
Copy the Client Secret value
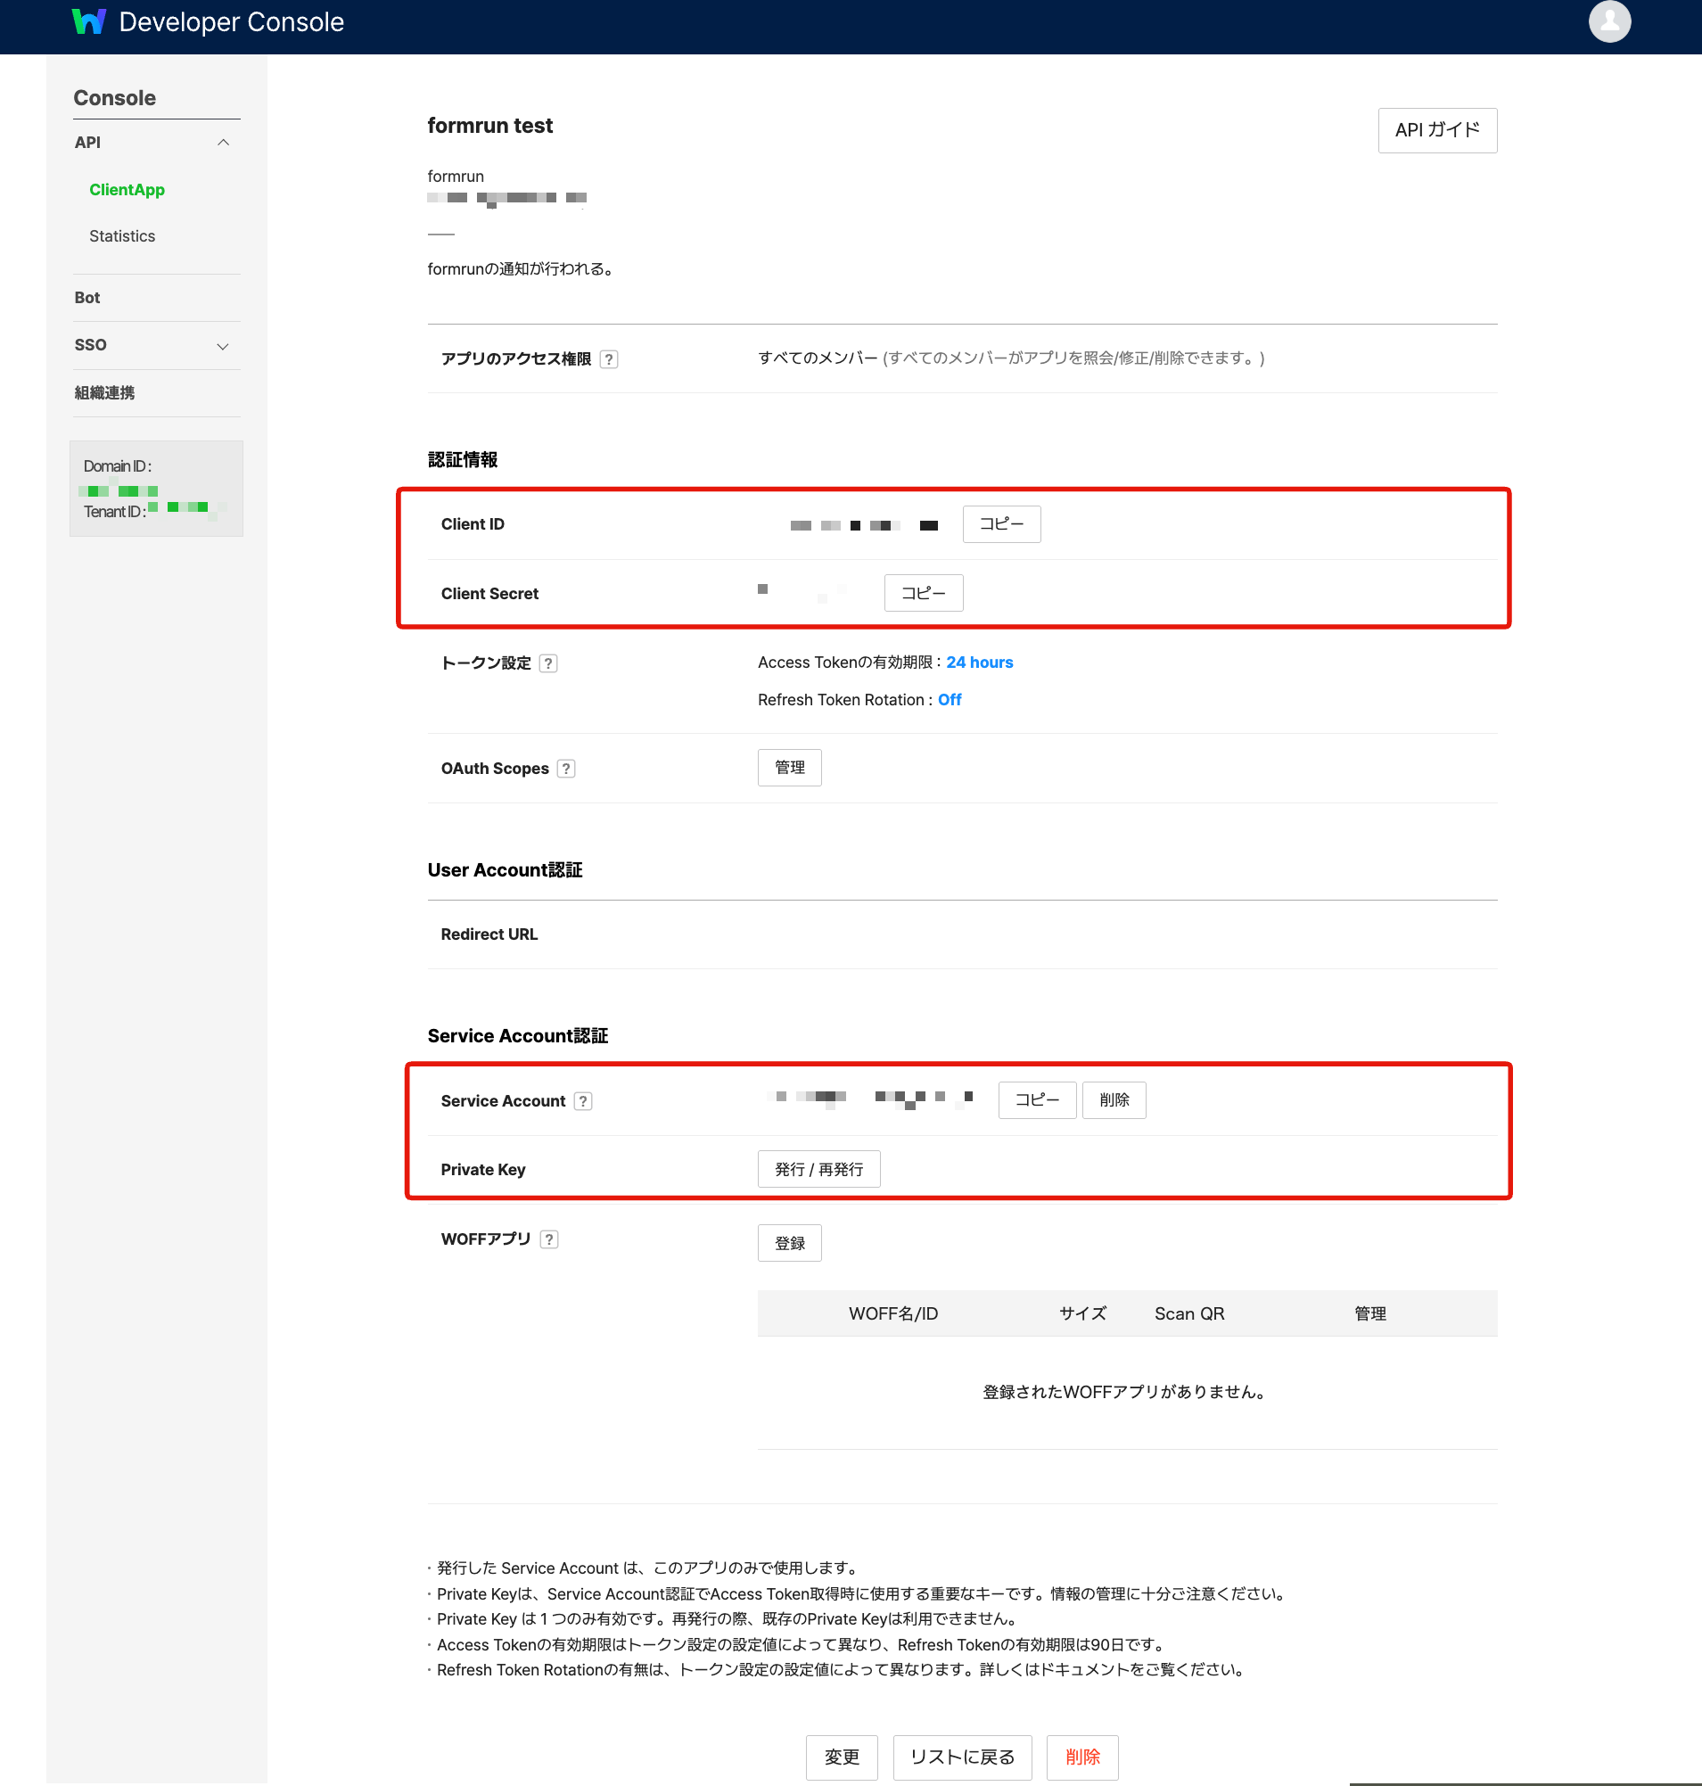(x=923, y=594)
